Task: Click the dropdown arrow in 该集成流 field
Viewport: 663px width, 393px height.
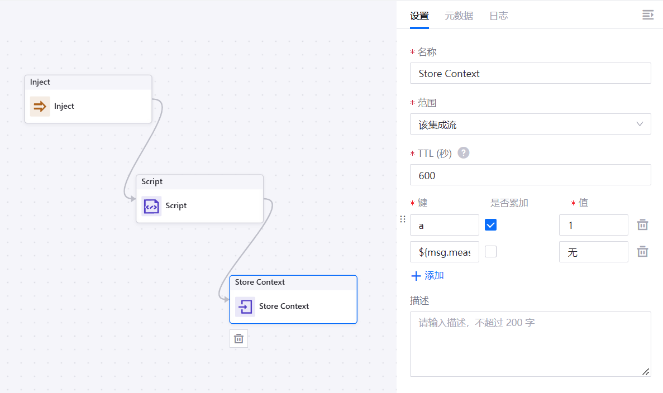Action: point(640,124)
